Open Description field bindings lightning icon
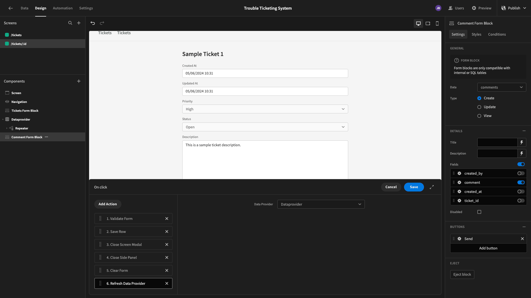Screen dimensions: 531x298 click(x=522, y=153)
